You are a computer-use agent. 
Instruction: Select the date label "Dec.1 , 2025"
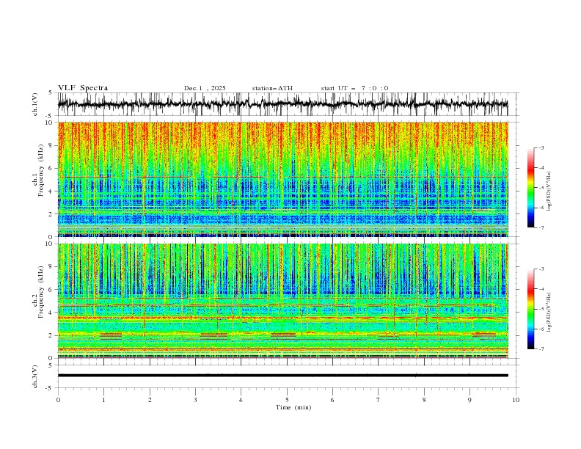205,88
